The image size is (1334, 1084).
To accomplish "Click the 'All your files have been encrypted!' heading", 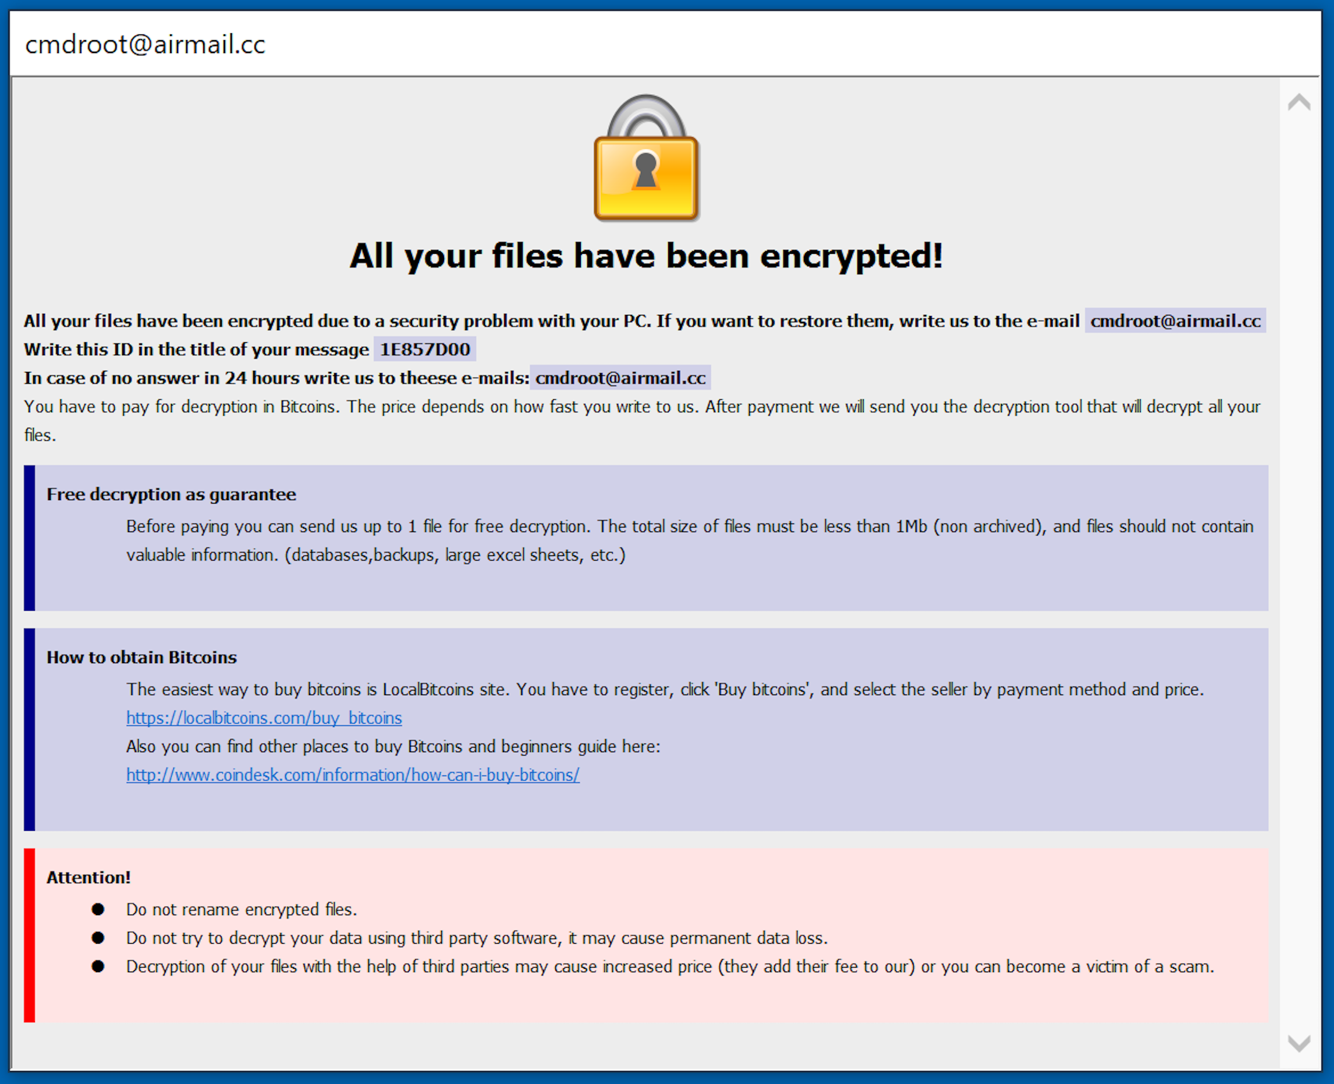I will pyautogui.click(x=646, y=256).
